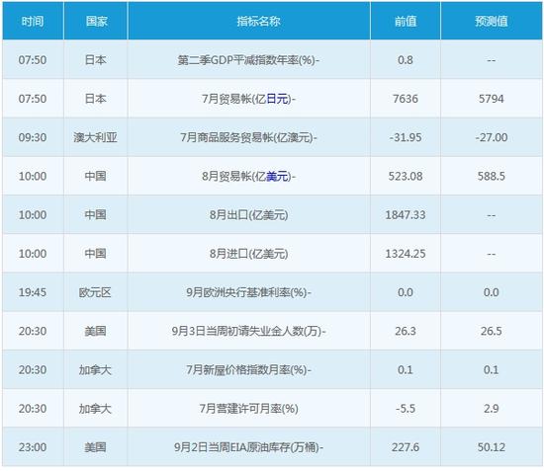Click the 09:30 time cell
The width and height of the screenshot is (544, 471).
(x=33, y=137)
